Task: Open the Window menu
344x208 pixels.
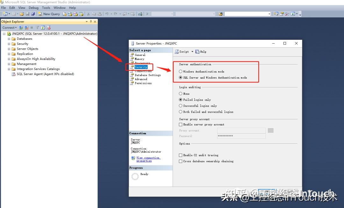Action: pyautogui.click(x=60, y=8)
